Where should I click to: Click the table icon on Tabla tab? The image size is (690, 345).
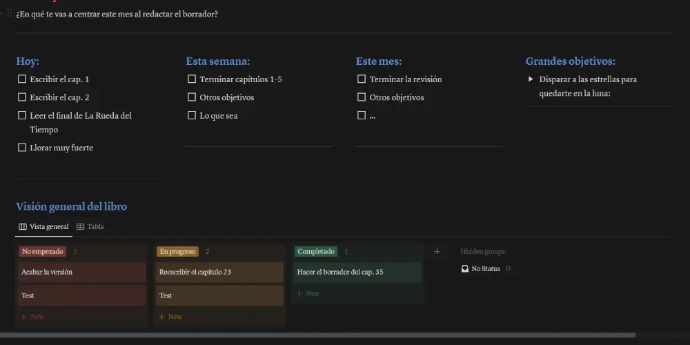pos(80,227)
